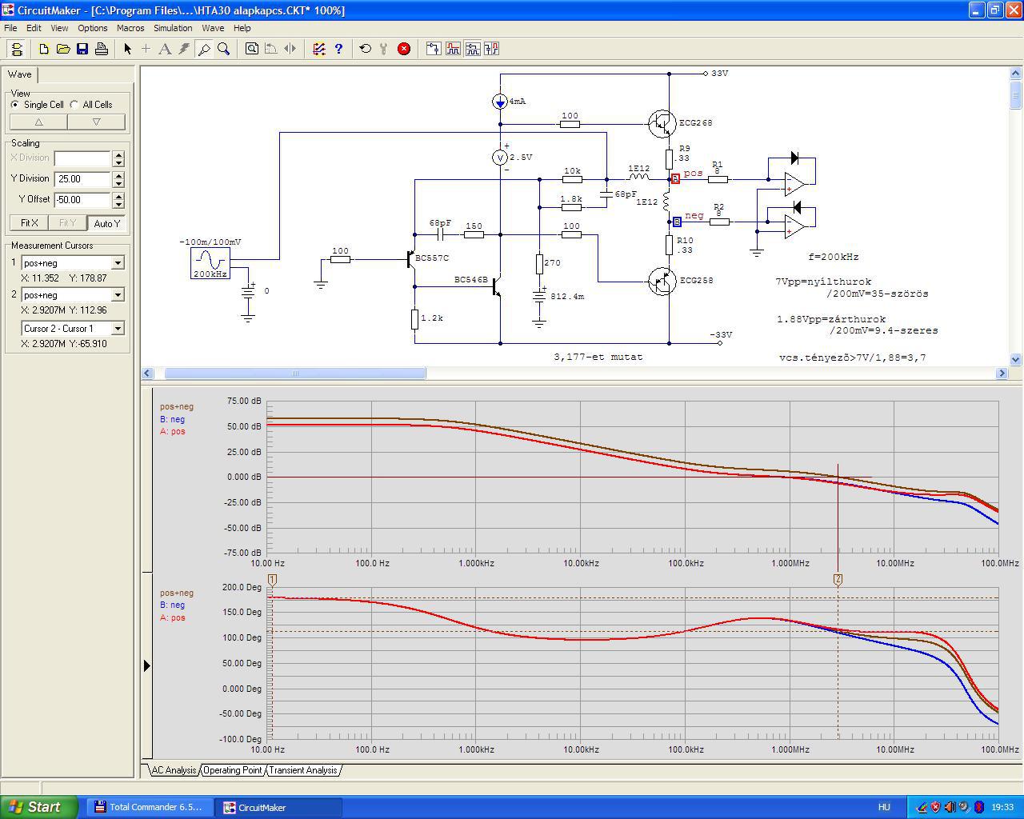Image resolution: width=1024 pixels, height=819 pixels.
Task: Choose the zoom magnifier tool
Action: tap(224, 49)
